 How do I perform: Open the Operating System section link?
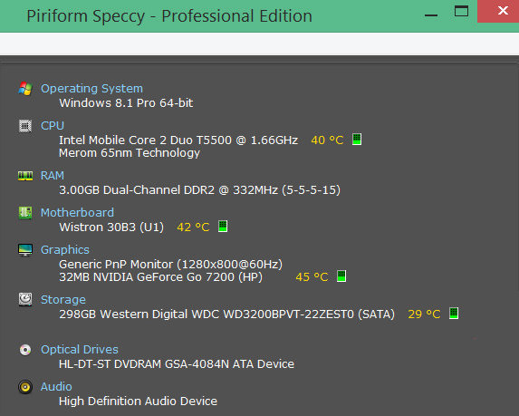[x=91, y=89]
